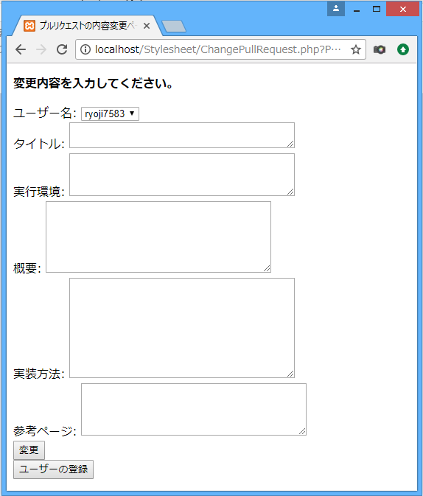Viewport: 423px width, 496px height.
Task: Click the ユーザーの登録 button
Action: point(54,469)
